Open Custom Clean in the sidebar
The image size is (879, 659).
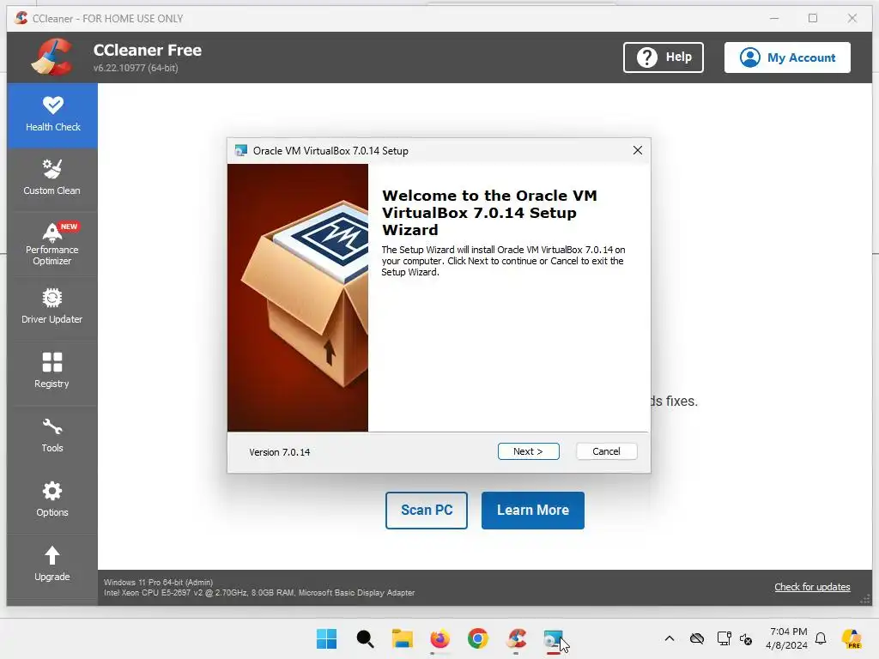52,178
